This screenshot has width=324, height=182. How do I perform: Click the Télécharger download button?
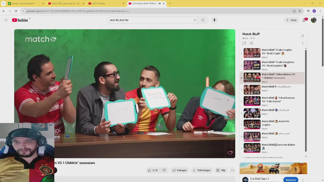pyautogui.click(x=201, y=170)
